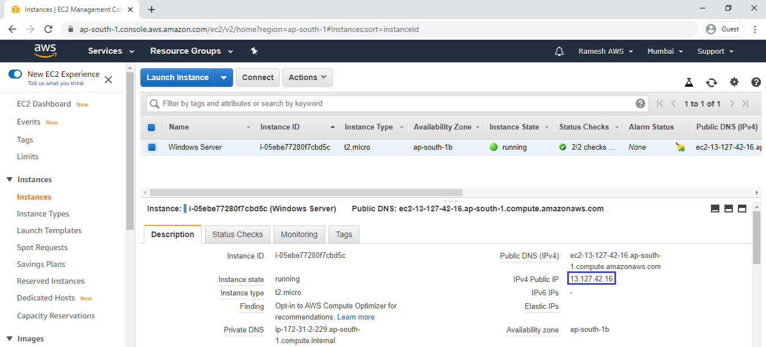
Task: Open the Name column filter dropdown
Action: pyautogui.click(x=248, y=127)
